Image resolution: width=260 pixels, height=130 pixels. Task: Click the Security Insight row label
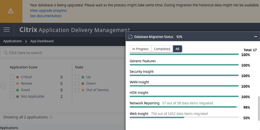coord(142,72)
